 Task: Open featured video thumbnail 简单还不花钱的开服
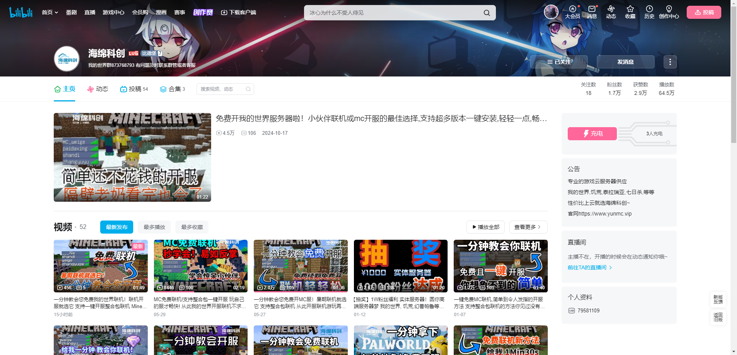(x=132, y=157)
